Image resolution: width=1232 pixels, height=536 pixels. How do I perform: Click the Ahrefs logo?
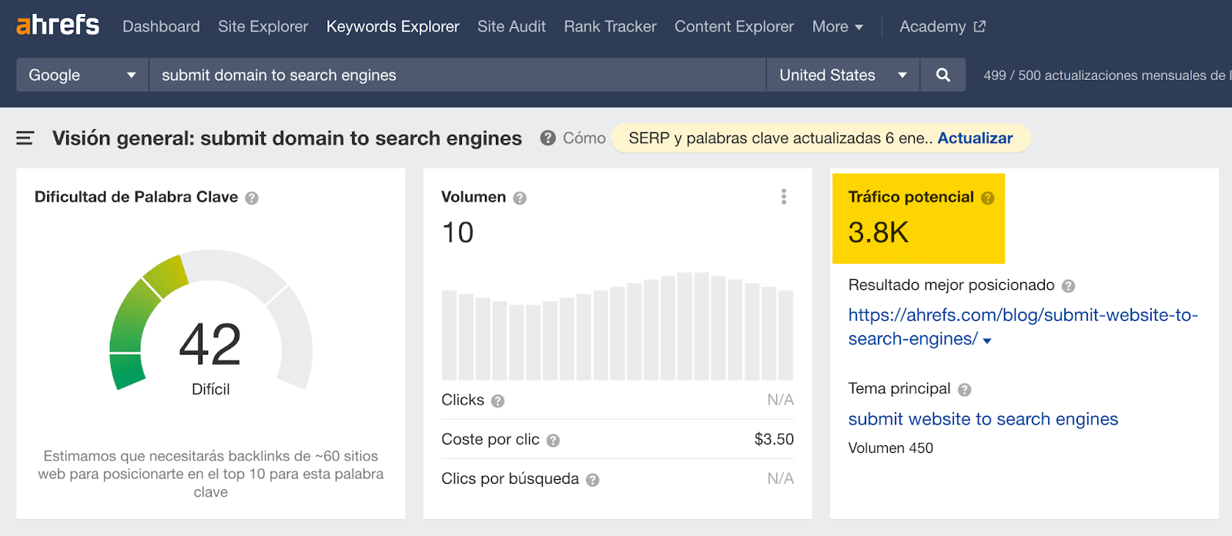[58, 25]
